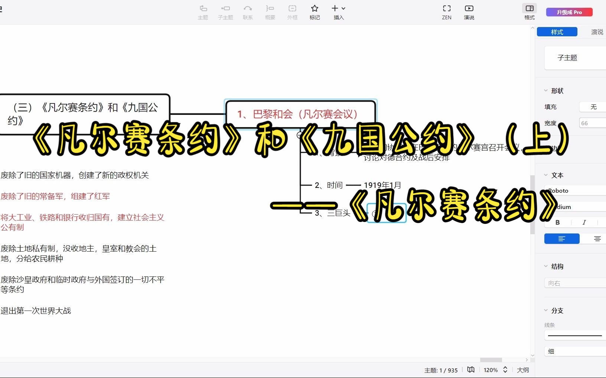The width and height of the screenshot is (606, 378).
Task: Open the 填充 fill dropdown showing 无
Action: (x=593, y=107)
